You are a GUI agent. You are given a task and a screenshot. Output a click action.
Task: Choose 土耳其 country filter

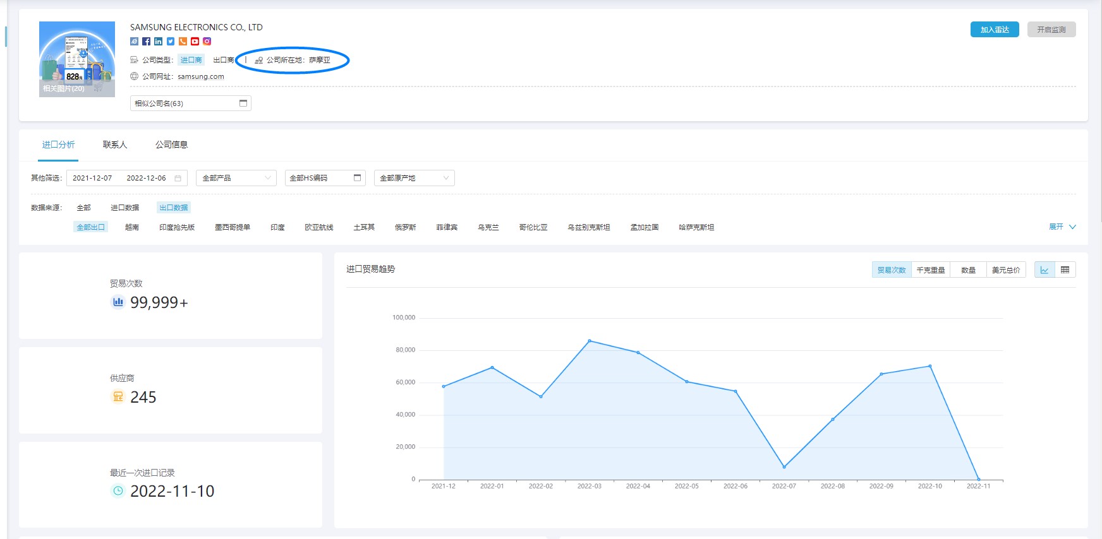click(364, 227)
